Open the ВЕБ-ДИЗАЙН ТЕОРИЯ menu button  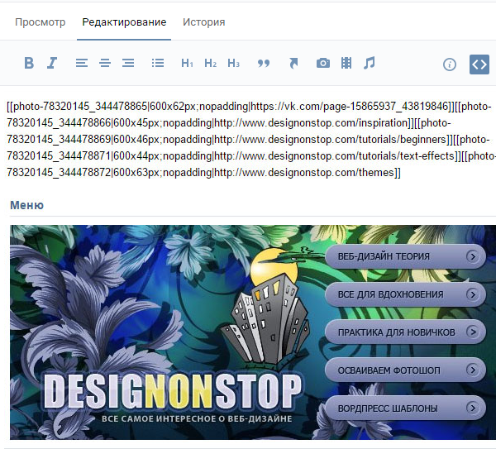[405, 256]
